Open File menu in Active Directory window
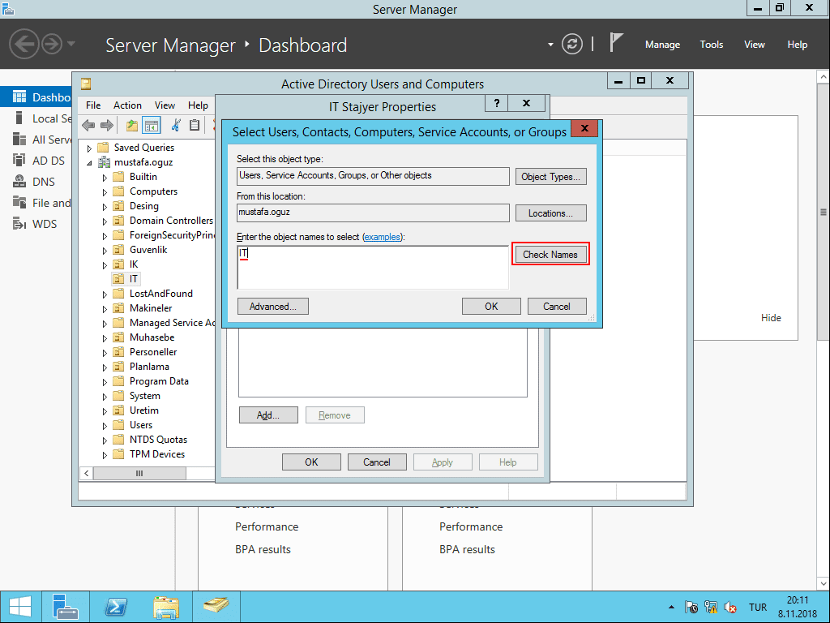 point(93,105)
